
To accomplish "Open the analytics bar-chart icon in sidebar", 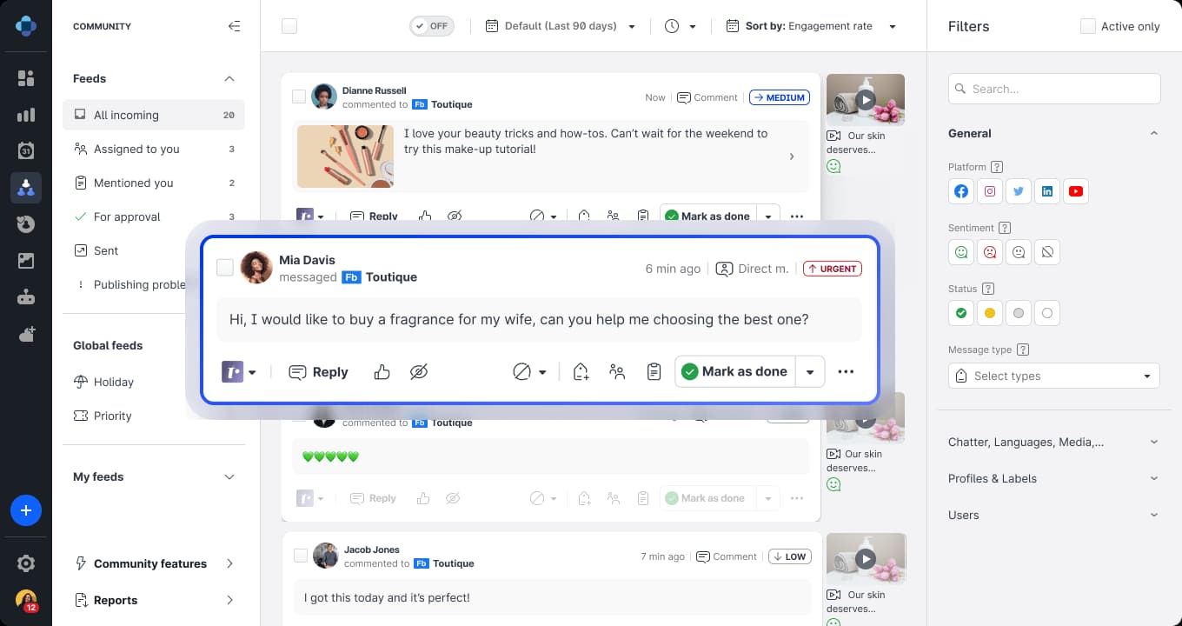I will pos(26,115).
